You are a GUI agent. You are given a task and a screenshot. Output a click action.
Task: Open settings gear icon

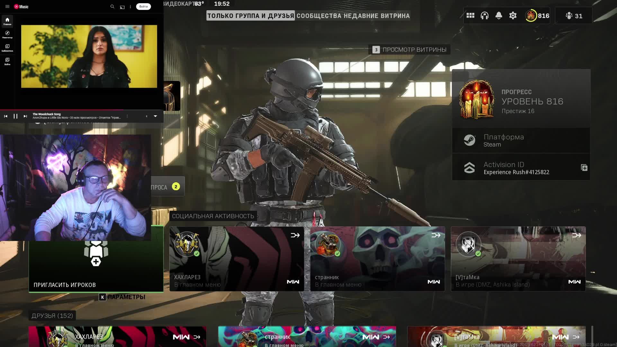513,15
